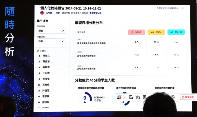Open the class roster icon on toolbar
Screen dimensions: 197x117
[131, 97]
